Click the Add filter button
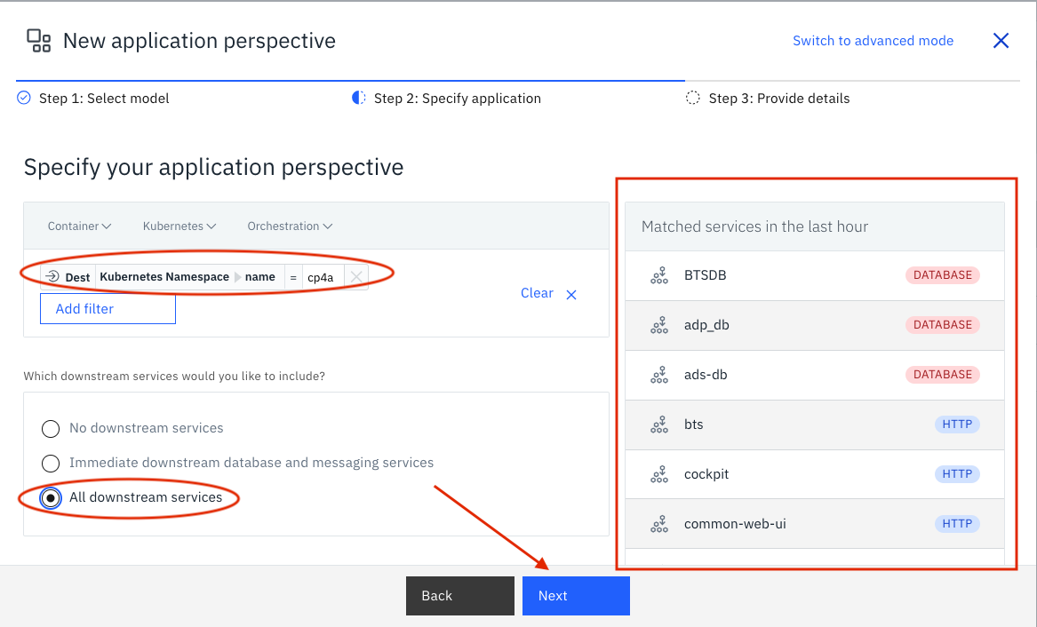This screenshot has height=627, width=1037. [108, 308]
